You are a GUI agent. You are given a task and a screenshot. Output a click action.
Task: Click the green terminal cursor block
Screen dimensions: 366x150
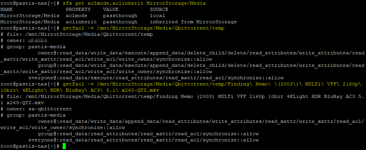(64, 147)
